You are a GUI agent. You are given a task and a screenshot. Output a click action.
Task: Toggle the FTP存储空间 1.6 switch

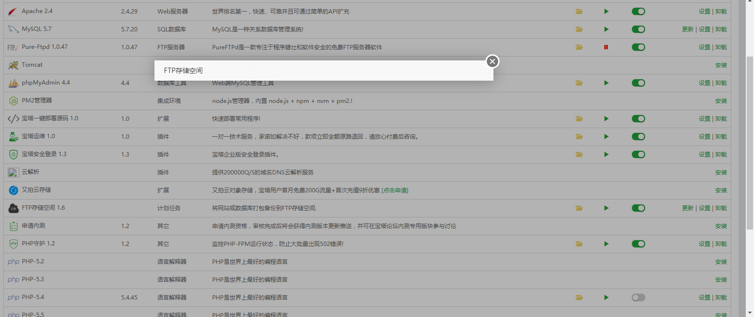(638, 208)
